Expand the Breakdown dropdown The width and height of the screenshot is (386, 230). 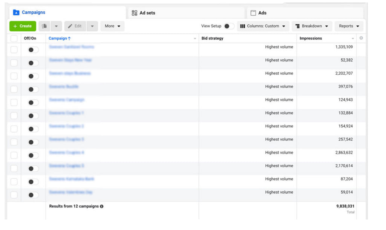click(311, 26)
